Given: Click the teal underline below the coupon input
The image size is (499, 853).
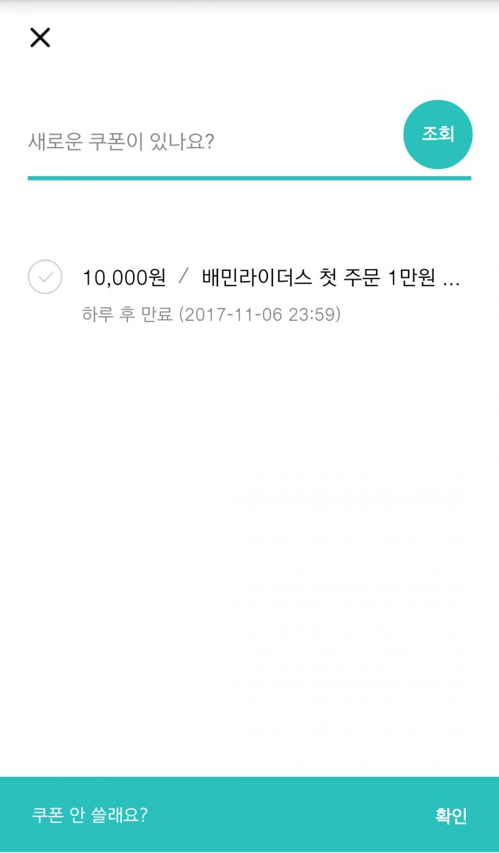Looking at the screenshot, I should [x=249, y=178].
